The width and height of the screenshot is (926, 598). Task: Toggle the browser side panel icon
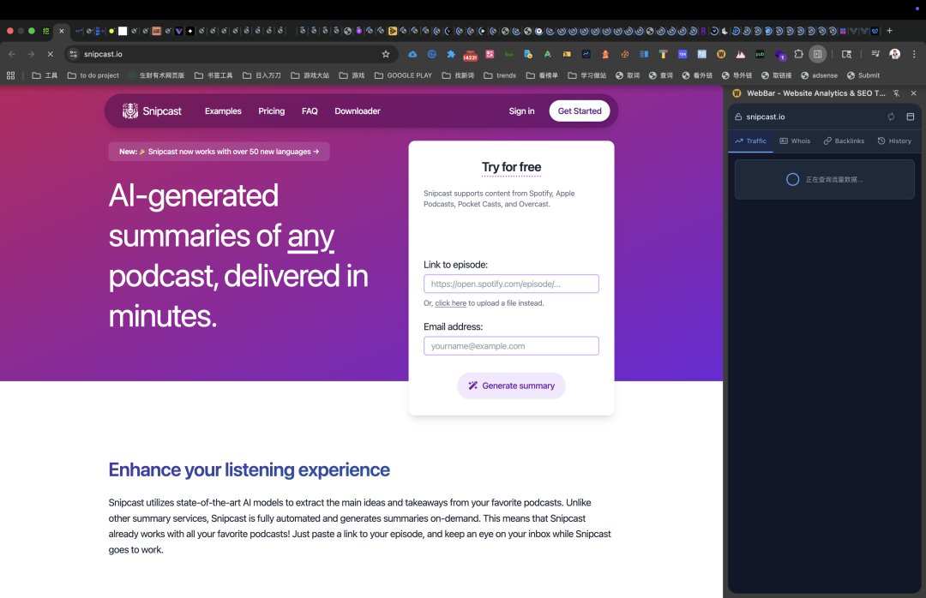pos(817,54)
